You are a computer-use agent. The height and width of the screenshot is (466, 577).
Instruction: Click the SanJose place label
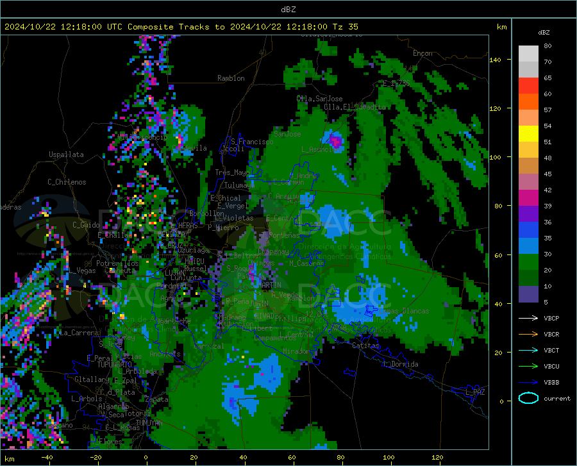click(287, 134)
